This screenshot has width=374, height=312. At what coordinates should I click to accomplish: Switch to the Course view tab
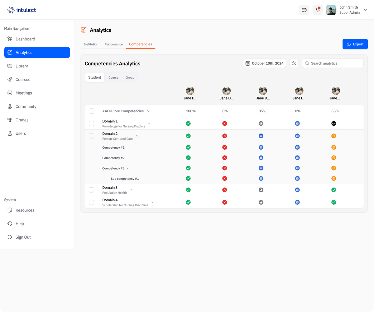tap(113, 77)
